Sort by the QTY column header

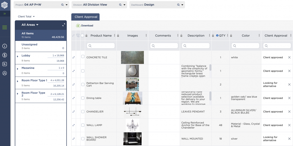[222, 35]
